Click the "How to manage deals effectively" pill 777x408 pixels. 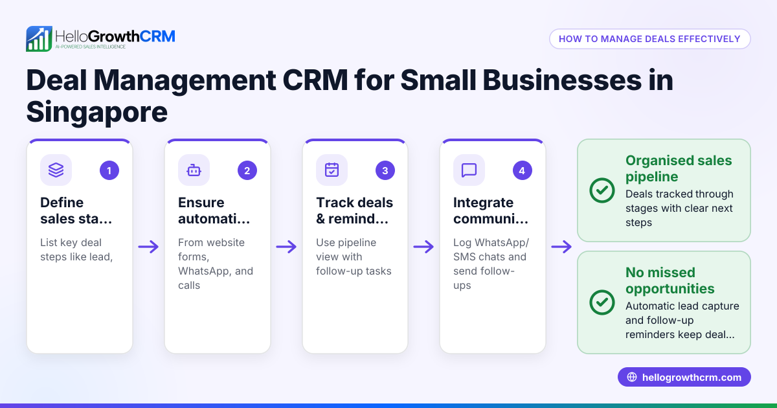click(x=649, y=39)
